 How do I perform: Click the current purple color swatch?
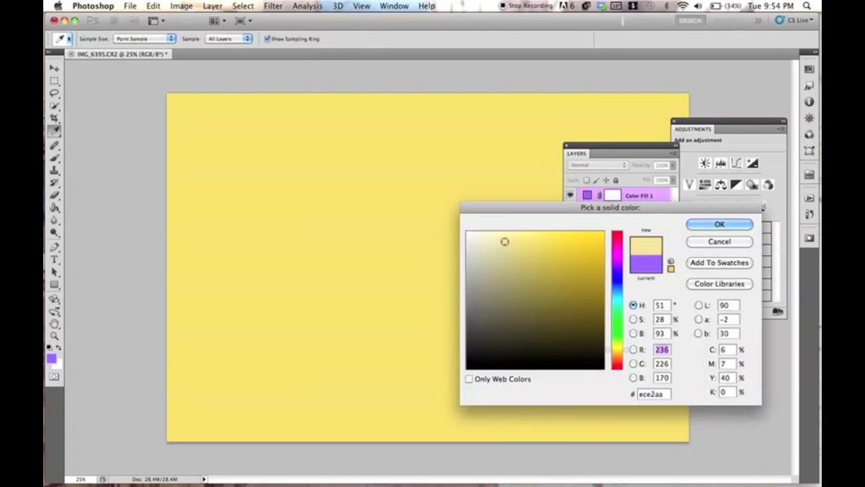[x=646, y=264]
